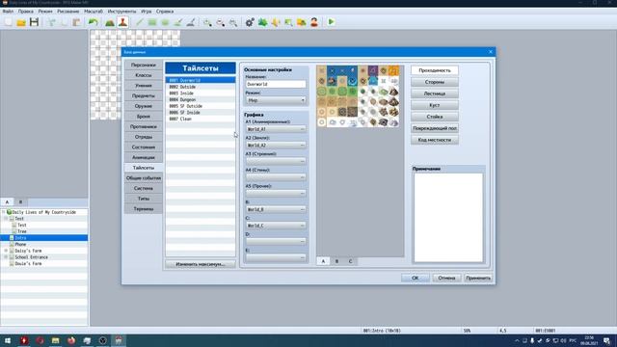Switch to tileset page B tab in dialog

[x=336, y=261]
